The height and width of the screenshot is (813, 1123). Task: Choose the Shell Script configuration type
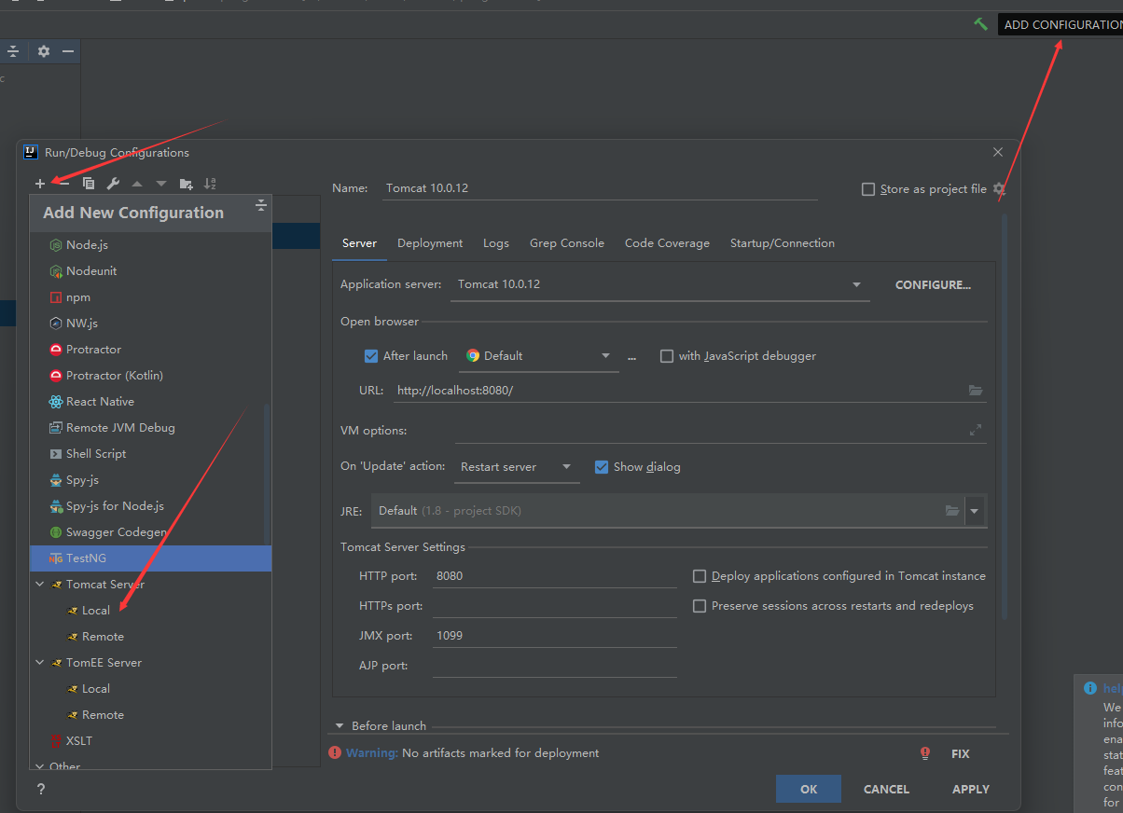(150, 454)
